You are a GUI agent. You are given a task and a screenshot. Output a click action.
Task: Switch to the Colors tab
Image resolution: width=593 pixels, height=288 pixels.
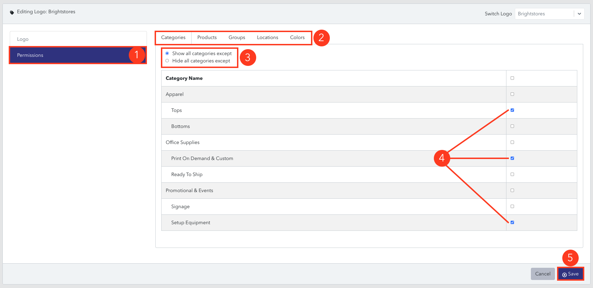click(297, 37)
